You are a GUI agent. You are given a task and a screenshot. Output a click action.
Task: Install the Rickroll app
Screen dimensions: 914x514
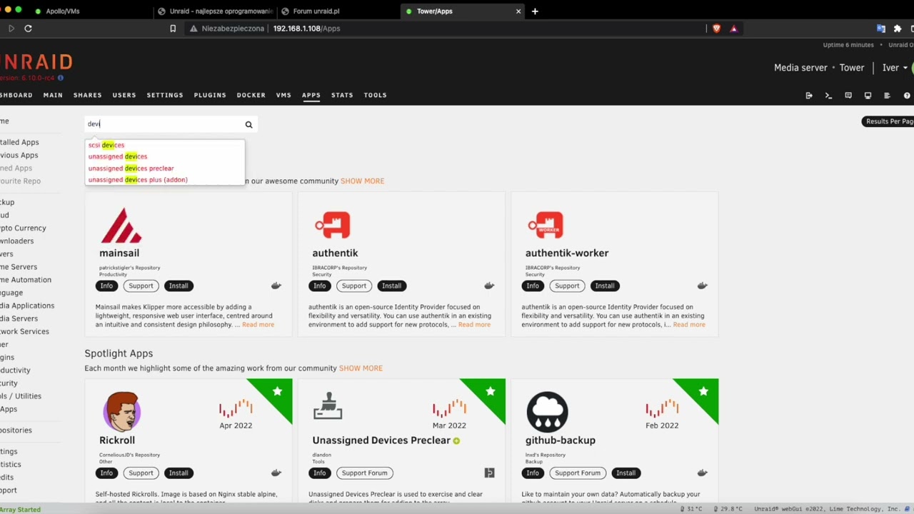coord(179,473)
